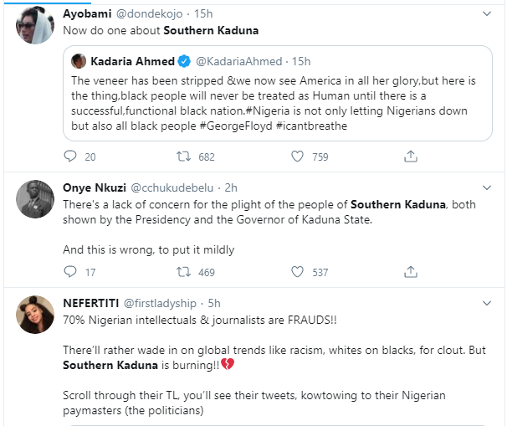Open NEFERTITI's profile avatar
The height and width of the screenshot is (426, 507).
tap(35, 316)
